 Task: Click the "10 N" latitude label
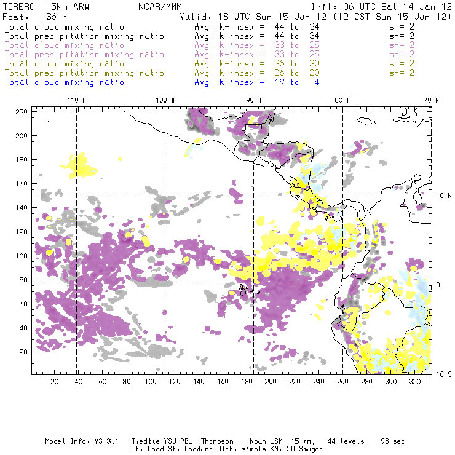444,196
